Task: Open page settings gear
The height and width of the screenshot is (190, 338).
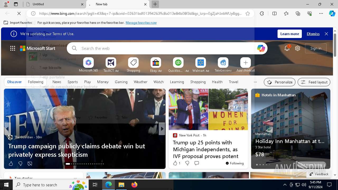Action: coord(298,48)
